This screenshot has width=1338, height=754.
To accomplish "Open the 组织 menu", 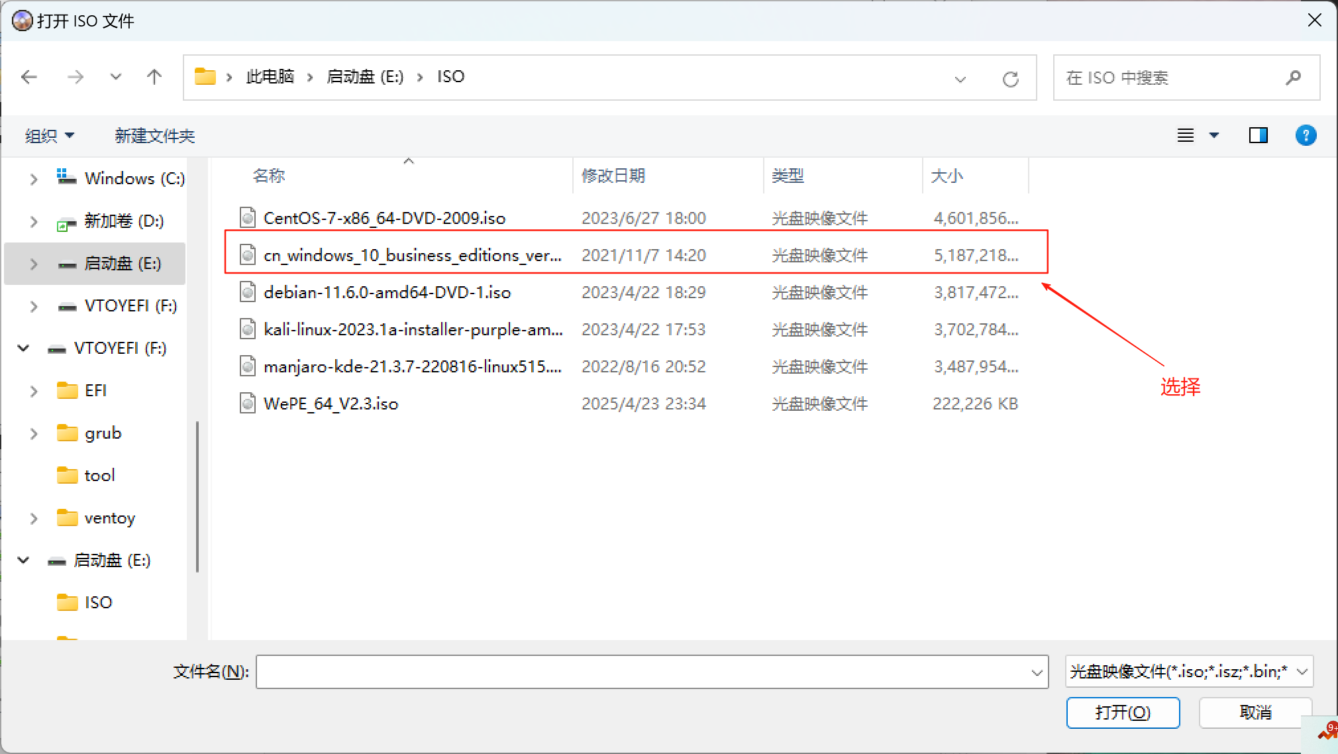I will click(x=49, y=136).
